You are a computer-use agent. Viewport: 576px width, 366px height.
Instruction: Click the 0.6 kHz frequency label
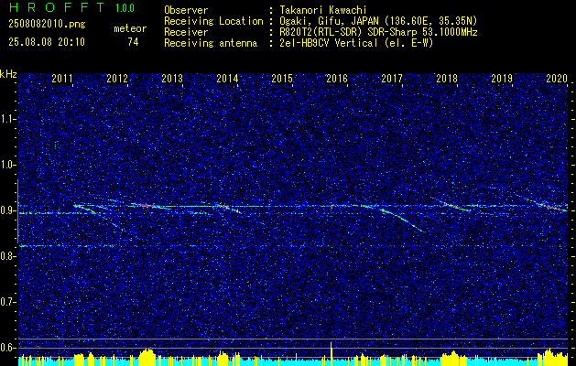7,348
